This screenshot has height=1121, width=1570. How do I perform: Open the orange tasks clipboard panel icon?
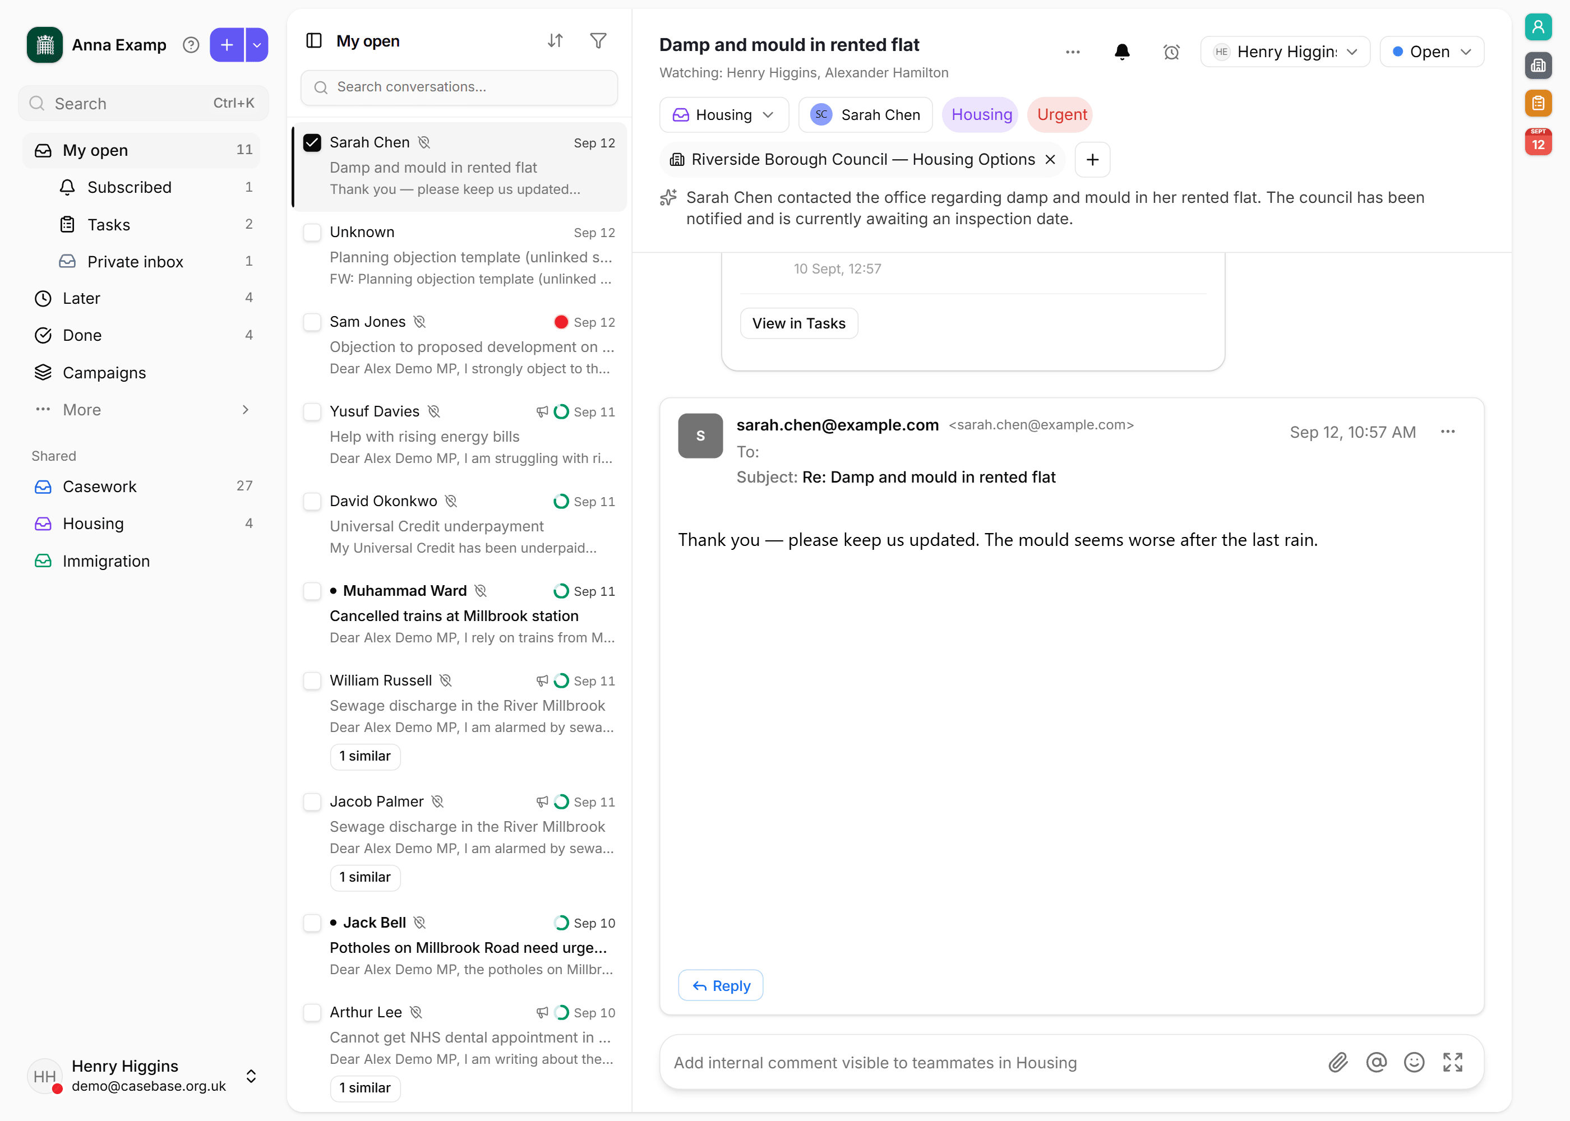[x=1537, y=104]
